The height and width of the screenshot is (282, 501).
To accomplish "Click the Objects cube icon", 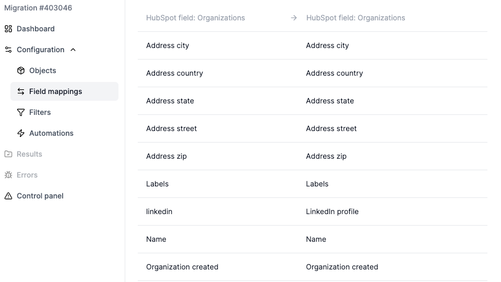I will pos(21,70).
